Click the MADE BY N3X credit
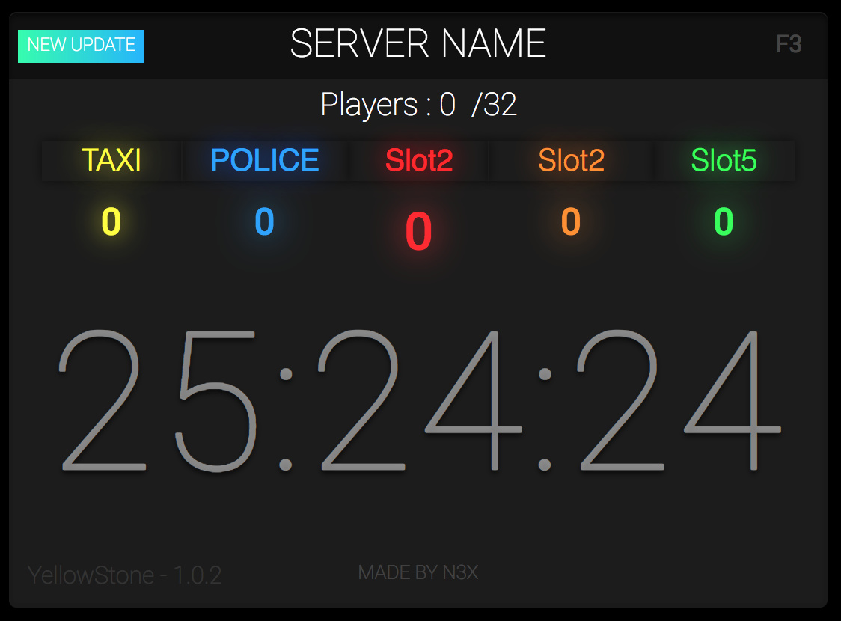 (418, 572)
